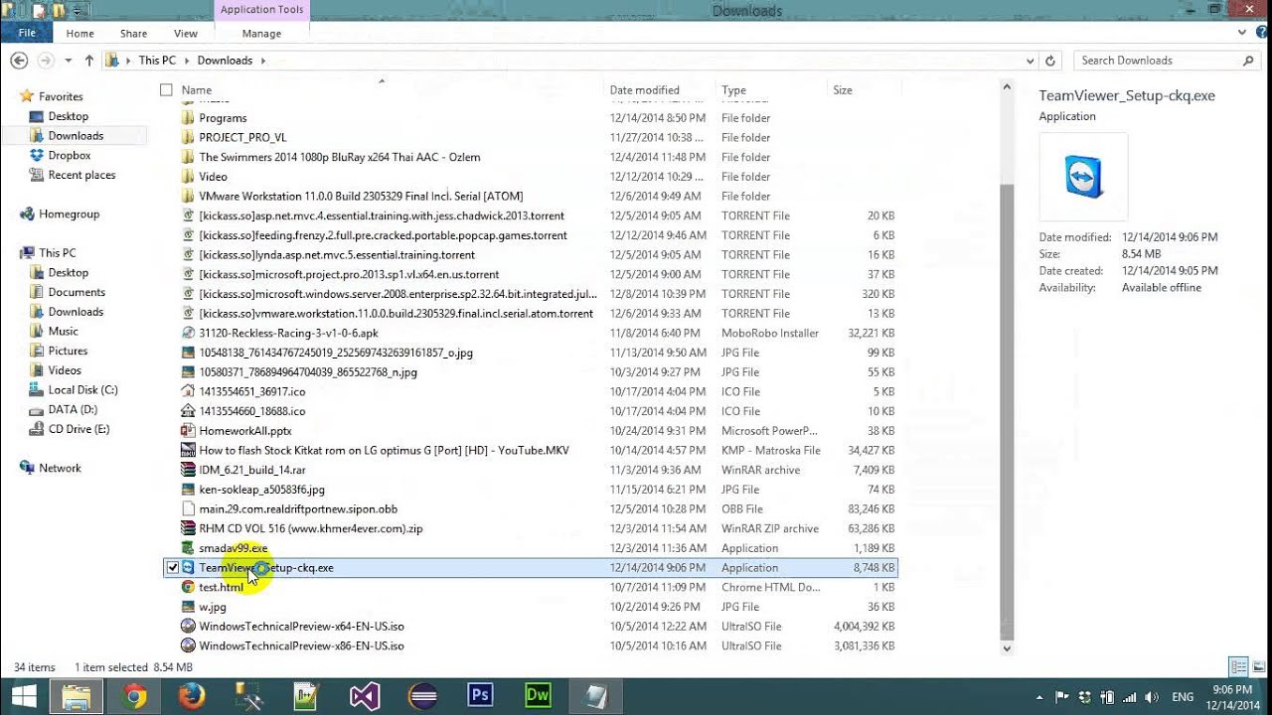Click the TeamViewer preview thumbnail in details pane
1272x715 pixels.
coord(1083,178)
